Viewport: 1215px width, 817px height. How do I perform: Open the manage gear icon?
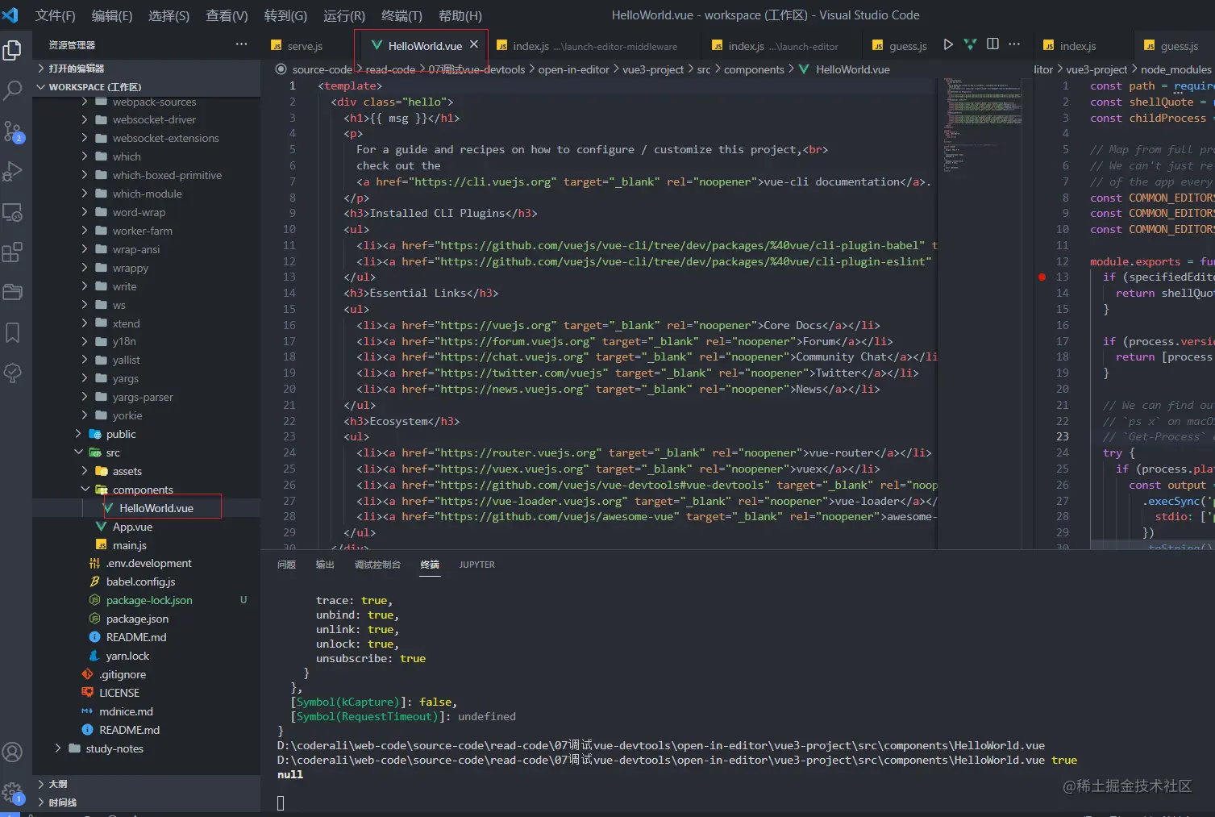click(x=13, y=792)
